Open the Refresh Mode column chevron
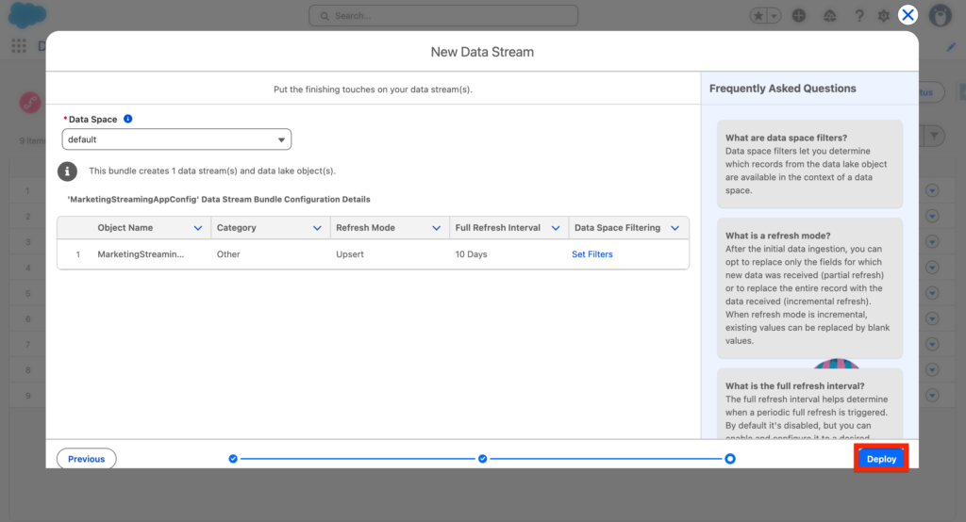The width and height of the screenshot is (966, 522). coord(436,228)
